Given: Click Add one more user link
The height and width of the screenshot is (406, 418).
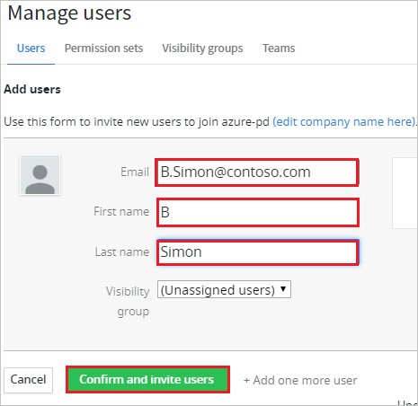Looking at the screenshot, I should coord(300,380).
